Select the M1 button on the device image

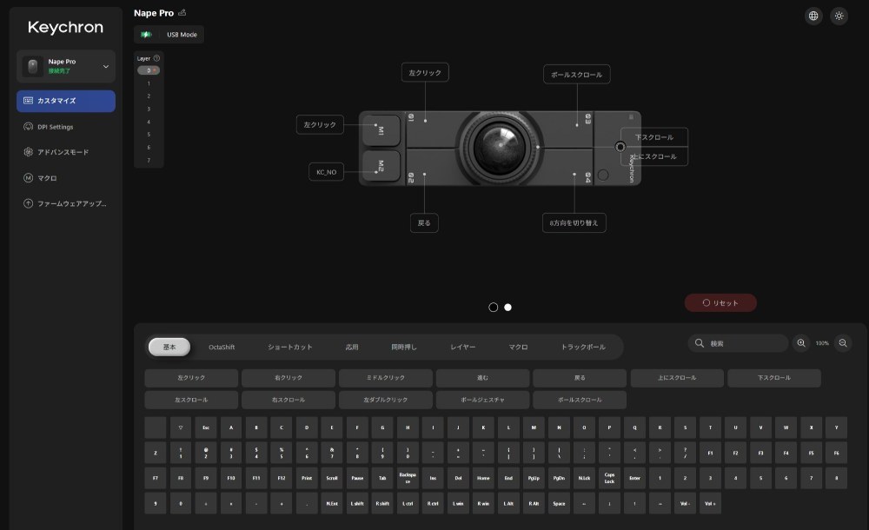coord(381,130)
